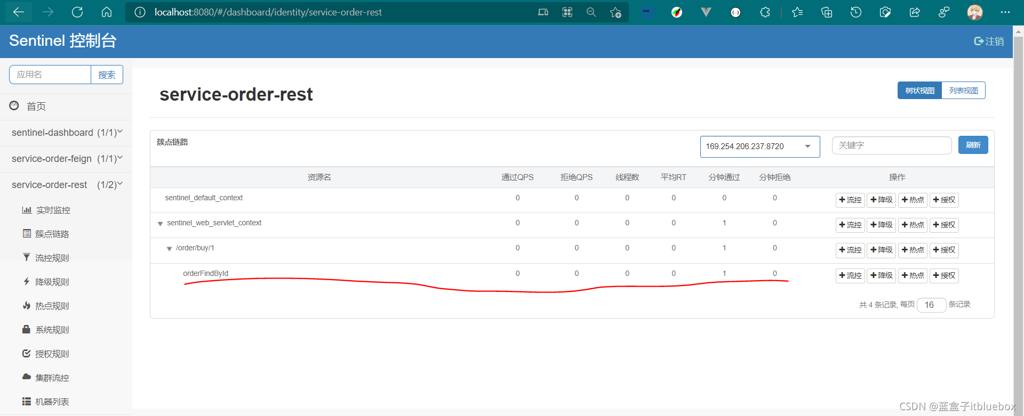1024x416 pixels.
Task: Open 簇点链路 menu item
Action: pos(46,234)
